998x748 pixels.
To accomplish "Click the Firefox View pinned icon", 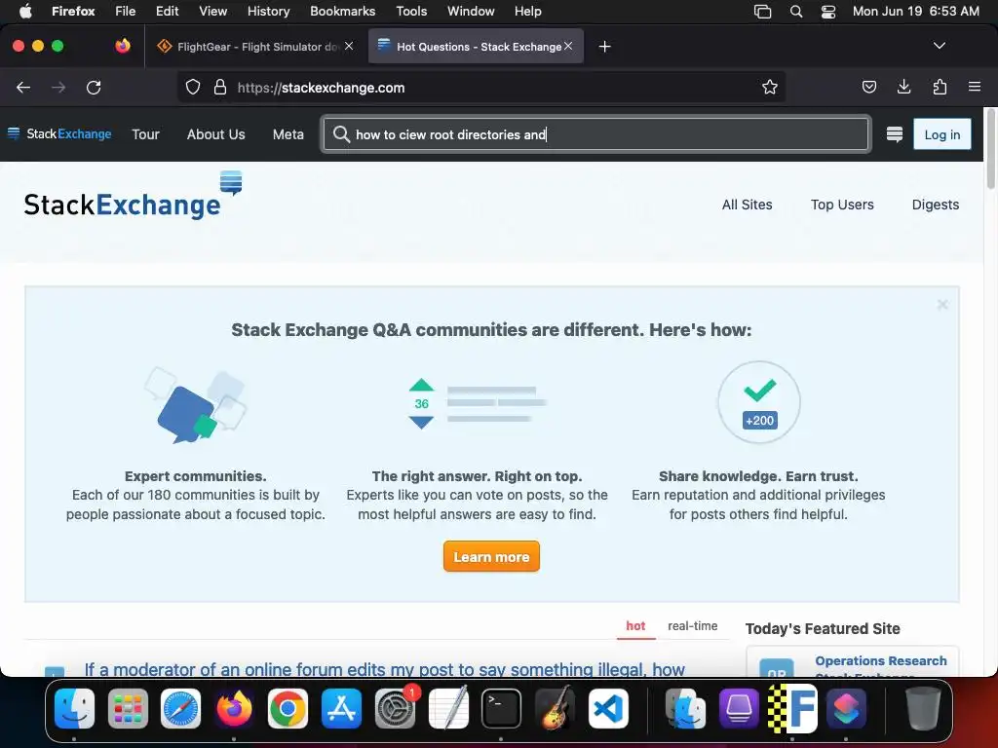I will coord(123,46).
